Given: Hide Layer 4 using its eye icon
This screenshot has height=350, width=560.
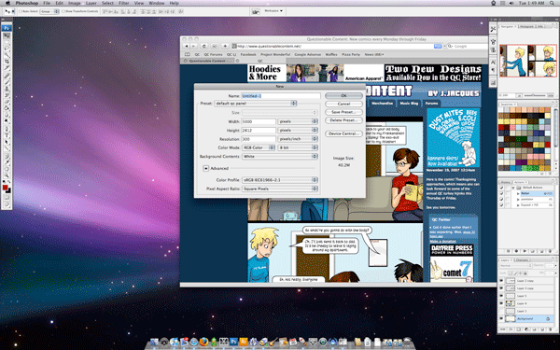Looking at the screenshot, I should (501, 303).
